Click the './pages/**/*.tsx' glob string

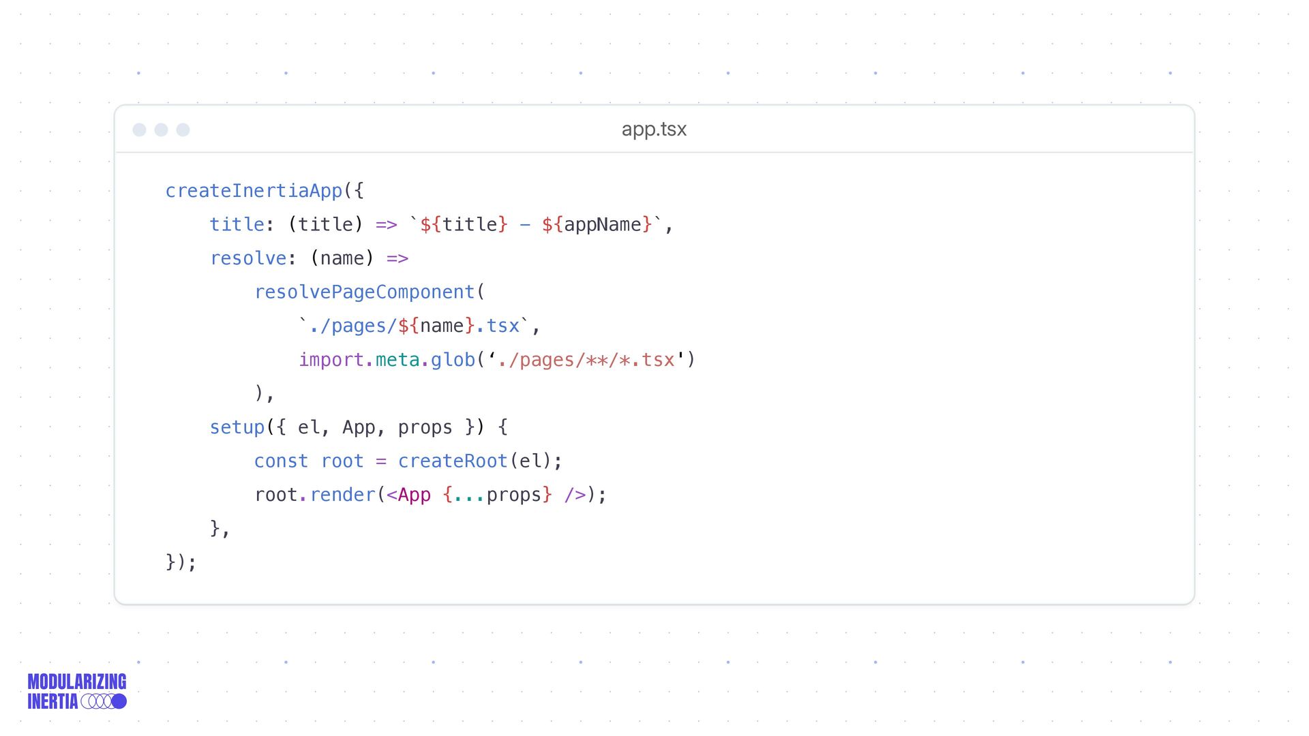[x=586, y=360]
